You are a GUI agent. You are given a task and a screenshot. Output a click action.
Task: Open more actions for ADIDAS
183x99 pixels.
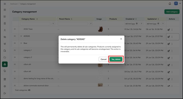click(x=172, y=37)
